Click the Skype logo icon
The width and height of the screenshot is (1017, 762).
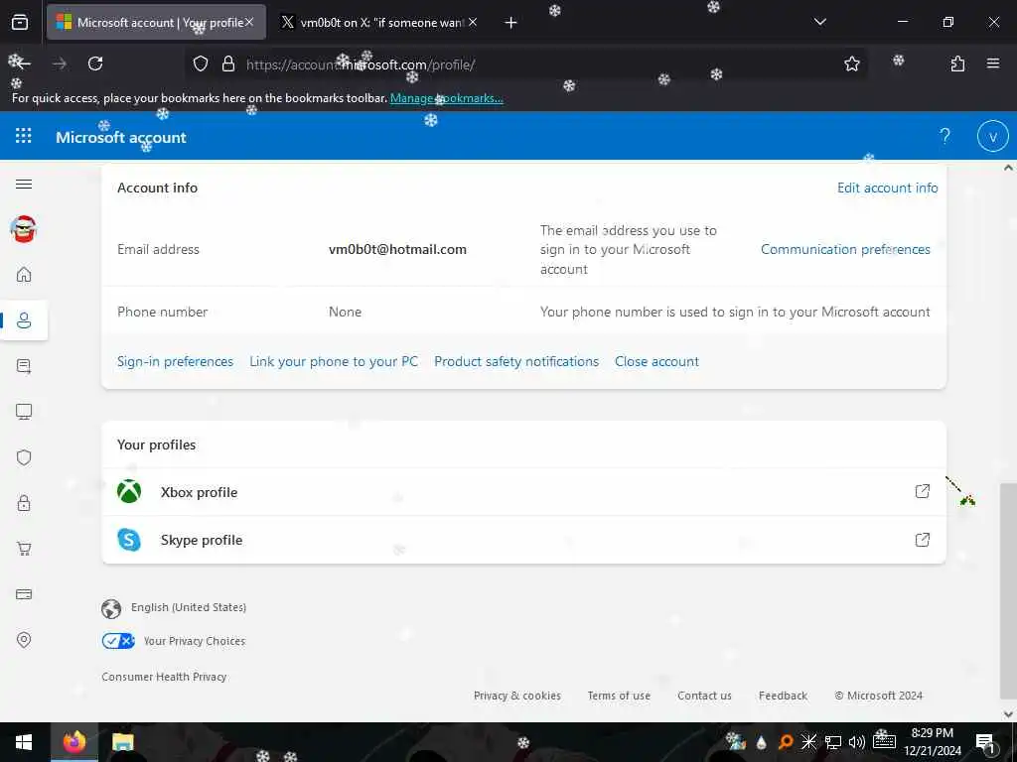point(129,539)
